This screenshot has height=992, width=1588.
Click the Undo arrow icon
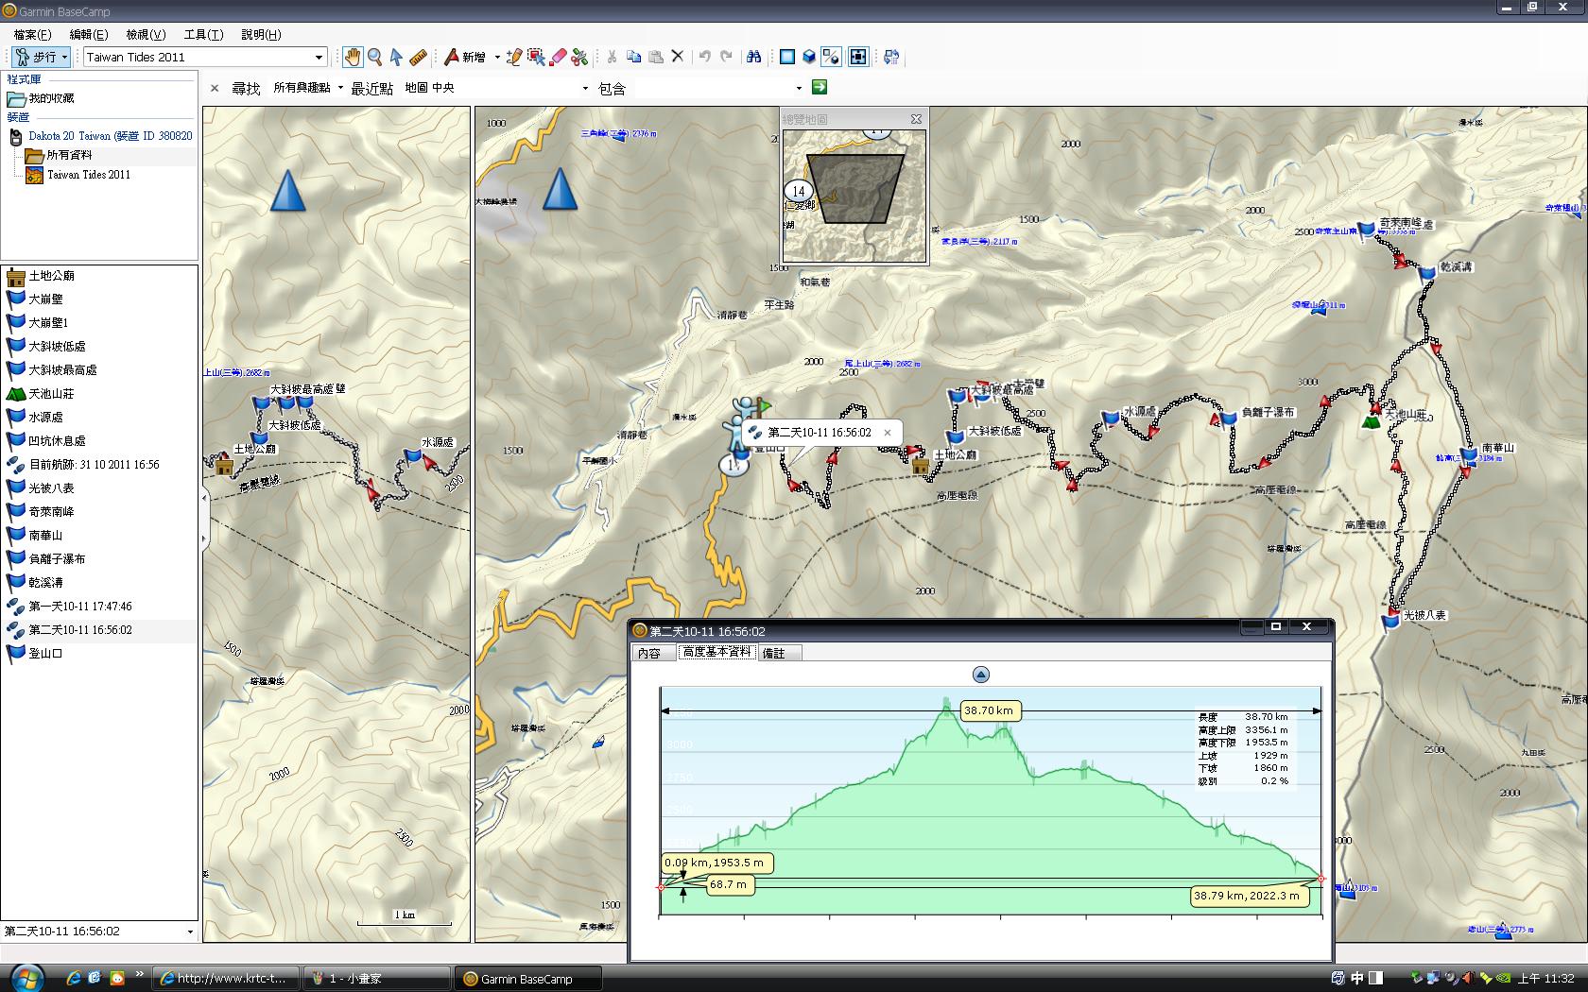pyautogui.click(x=704, y=57)
